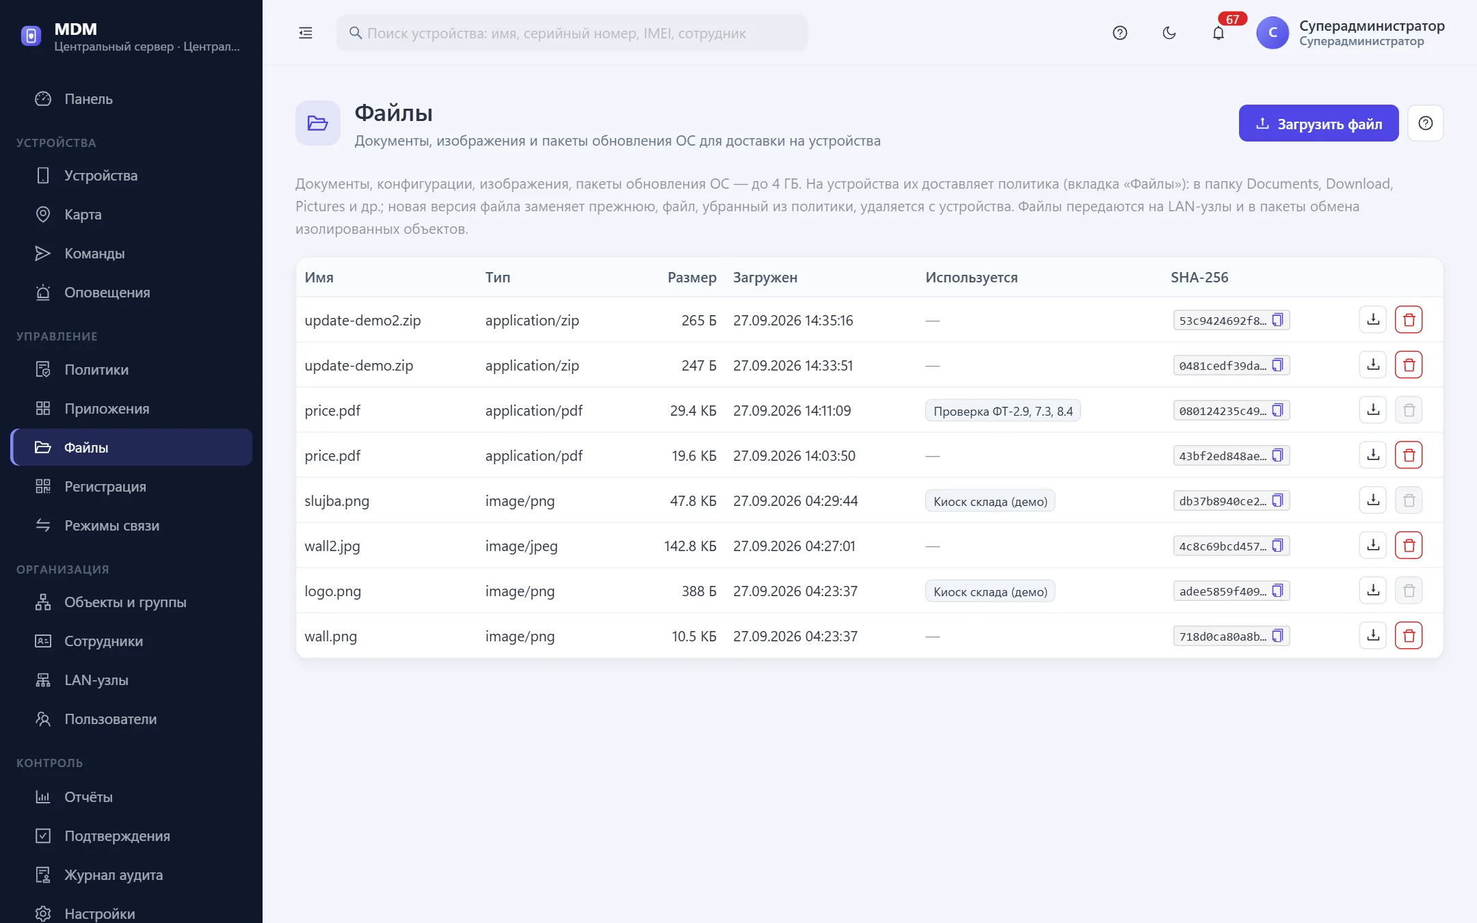The height and width of the screenshot is (923, 1477).
Task: Open Оповещения page
Action: point(131,292)
